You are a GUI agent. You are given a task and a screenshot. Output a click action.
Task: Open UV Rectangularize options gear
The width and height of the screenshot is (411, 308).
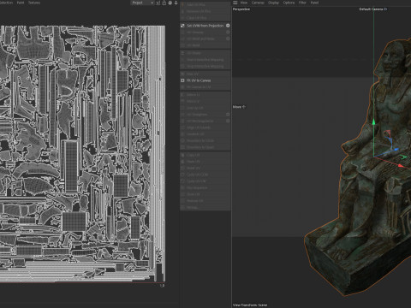tap(228, 121)
